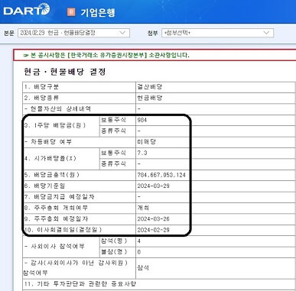
Task: Click the absent directors count 0
Action: click(139, 252)
